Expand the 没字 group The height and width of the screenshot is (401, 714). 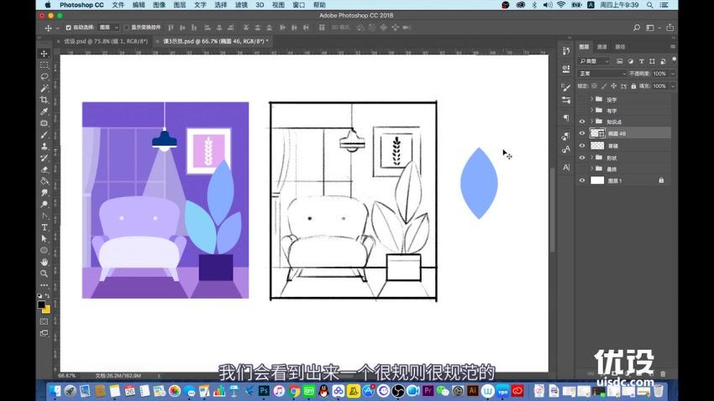click(592, 99)
